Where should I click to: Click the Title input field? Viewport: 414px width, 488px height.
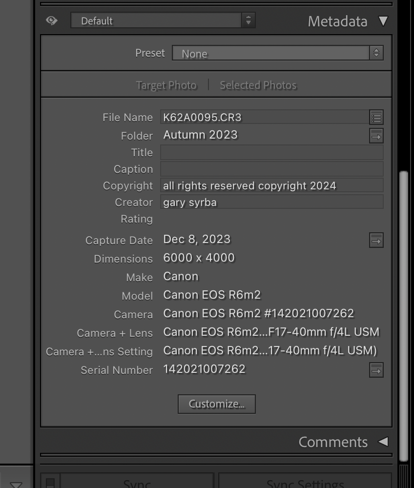[272, 152]
